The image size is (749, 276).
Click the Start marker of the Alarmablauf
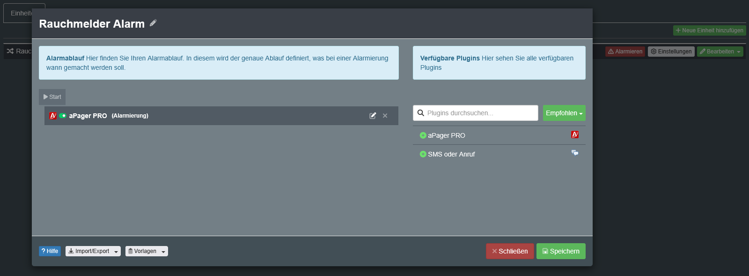(52, 97)
